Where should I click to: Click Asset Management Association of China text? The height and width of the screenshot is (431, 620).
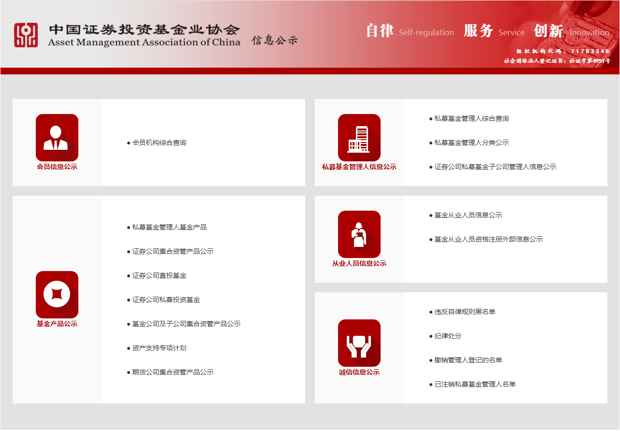click(144, 42)
